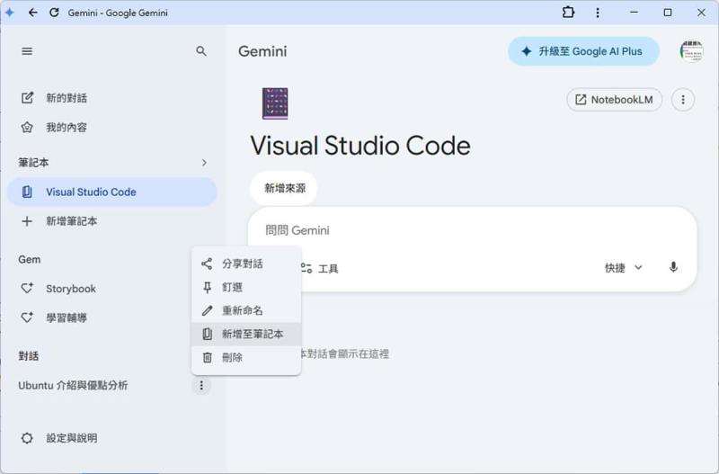Click the microphone voice input icon
The height and width of the screenshot is (474, 719).
[x=673, y=267]
